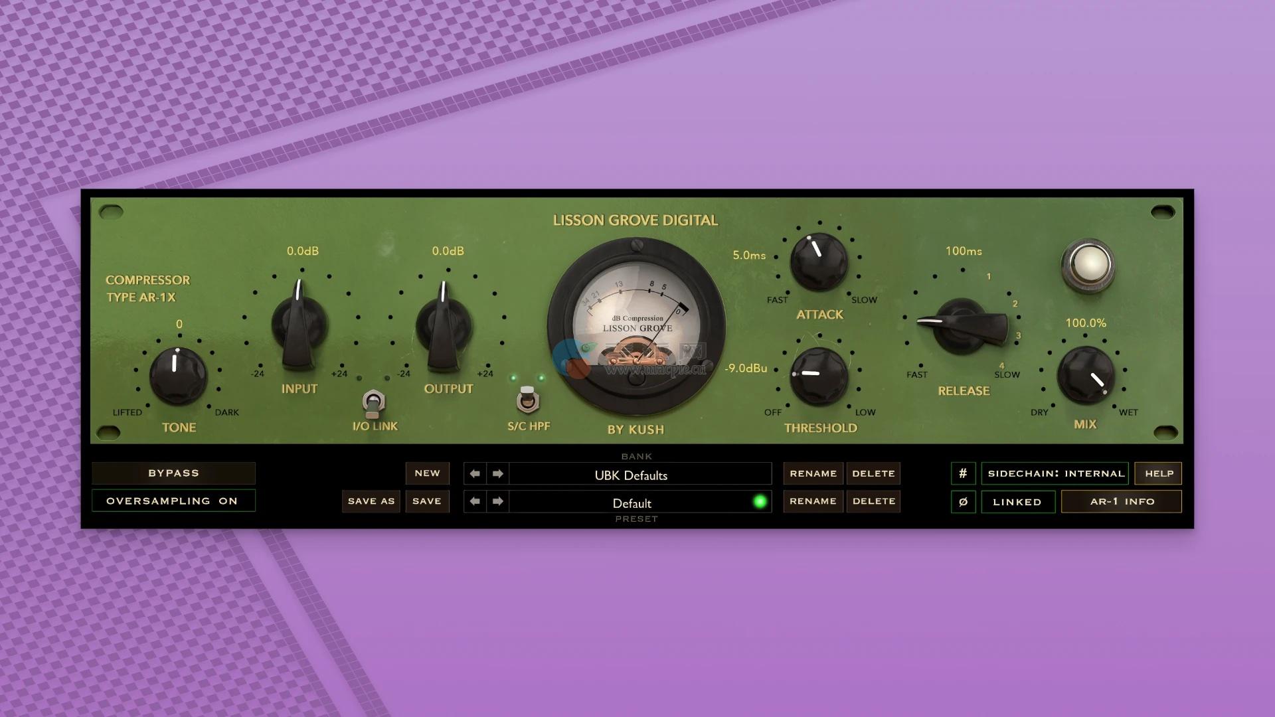The height and width of the screenshot is (717, 1275).
Task: Toggle the BYPASS button
Action: (x=173, y=473)
